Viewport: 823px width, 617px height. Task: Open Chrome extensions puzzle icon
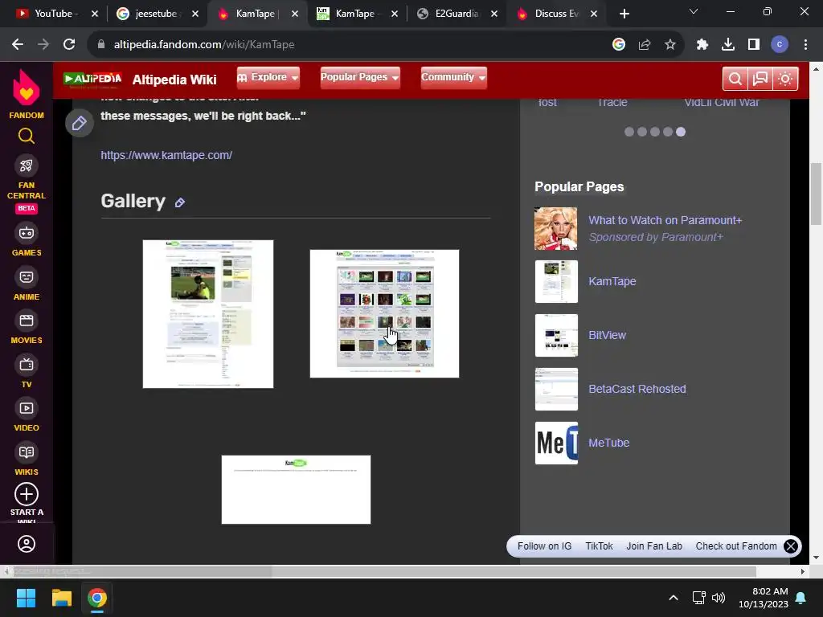click(702, 45)
